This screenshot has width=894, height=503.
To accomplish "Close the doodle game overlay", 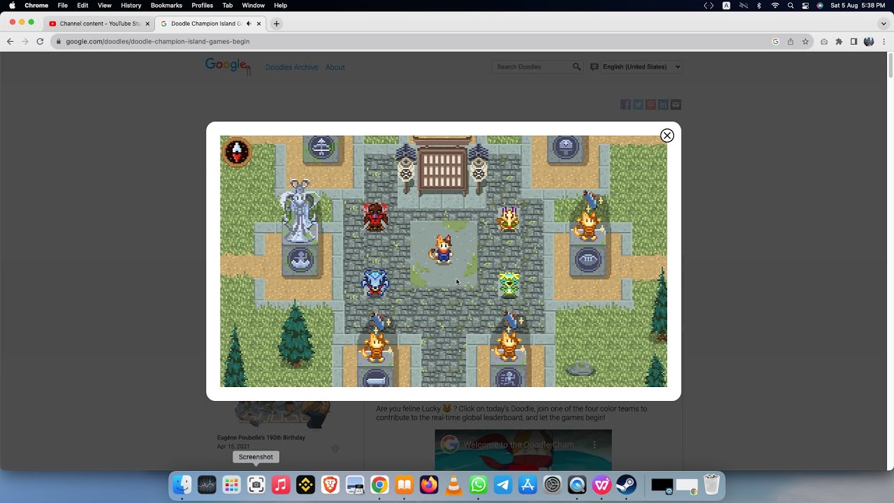I will coord(667,136).
